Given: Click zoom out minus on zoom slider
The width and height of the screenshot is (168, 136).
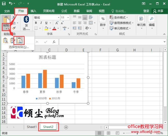Looking at the screenshot, I should coord(124,133).
